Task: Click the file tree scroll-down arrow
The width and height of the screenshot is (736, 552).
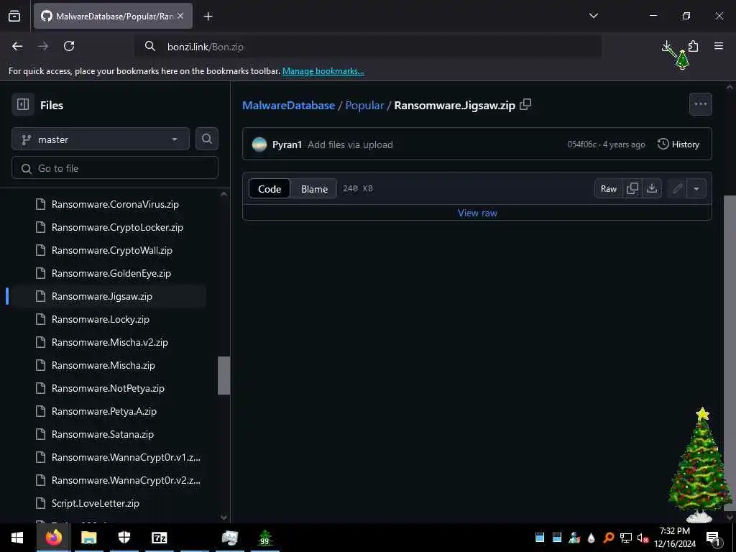Action: click(224, 517)
